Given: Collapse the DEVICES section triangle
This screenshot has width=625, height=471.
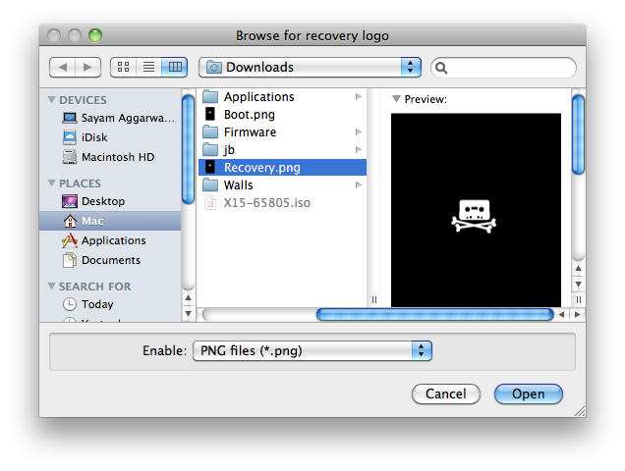Looking at the screenshot, I should pos(52,100).
